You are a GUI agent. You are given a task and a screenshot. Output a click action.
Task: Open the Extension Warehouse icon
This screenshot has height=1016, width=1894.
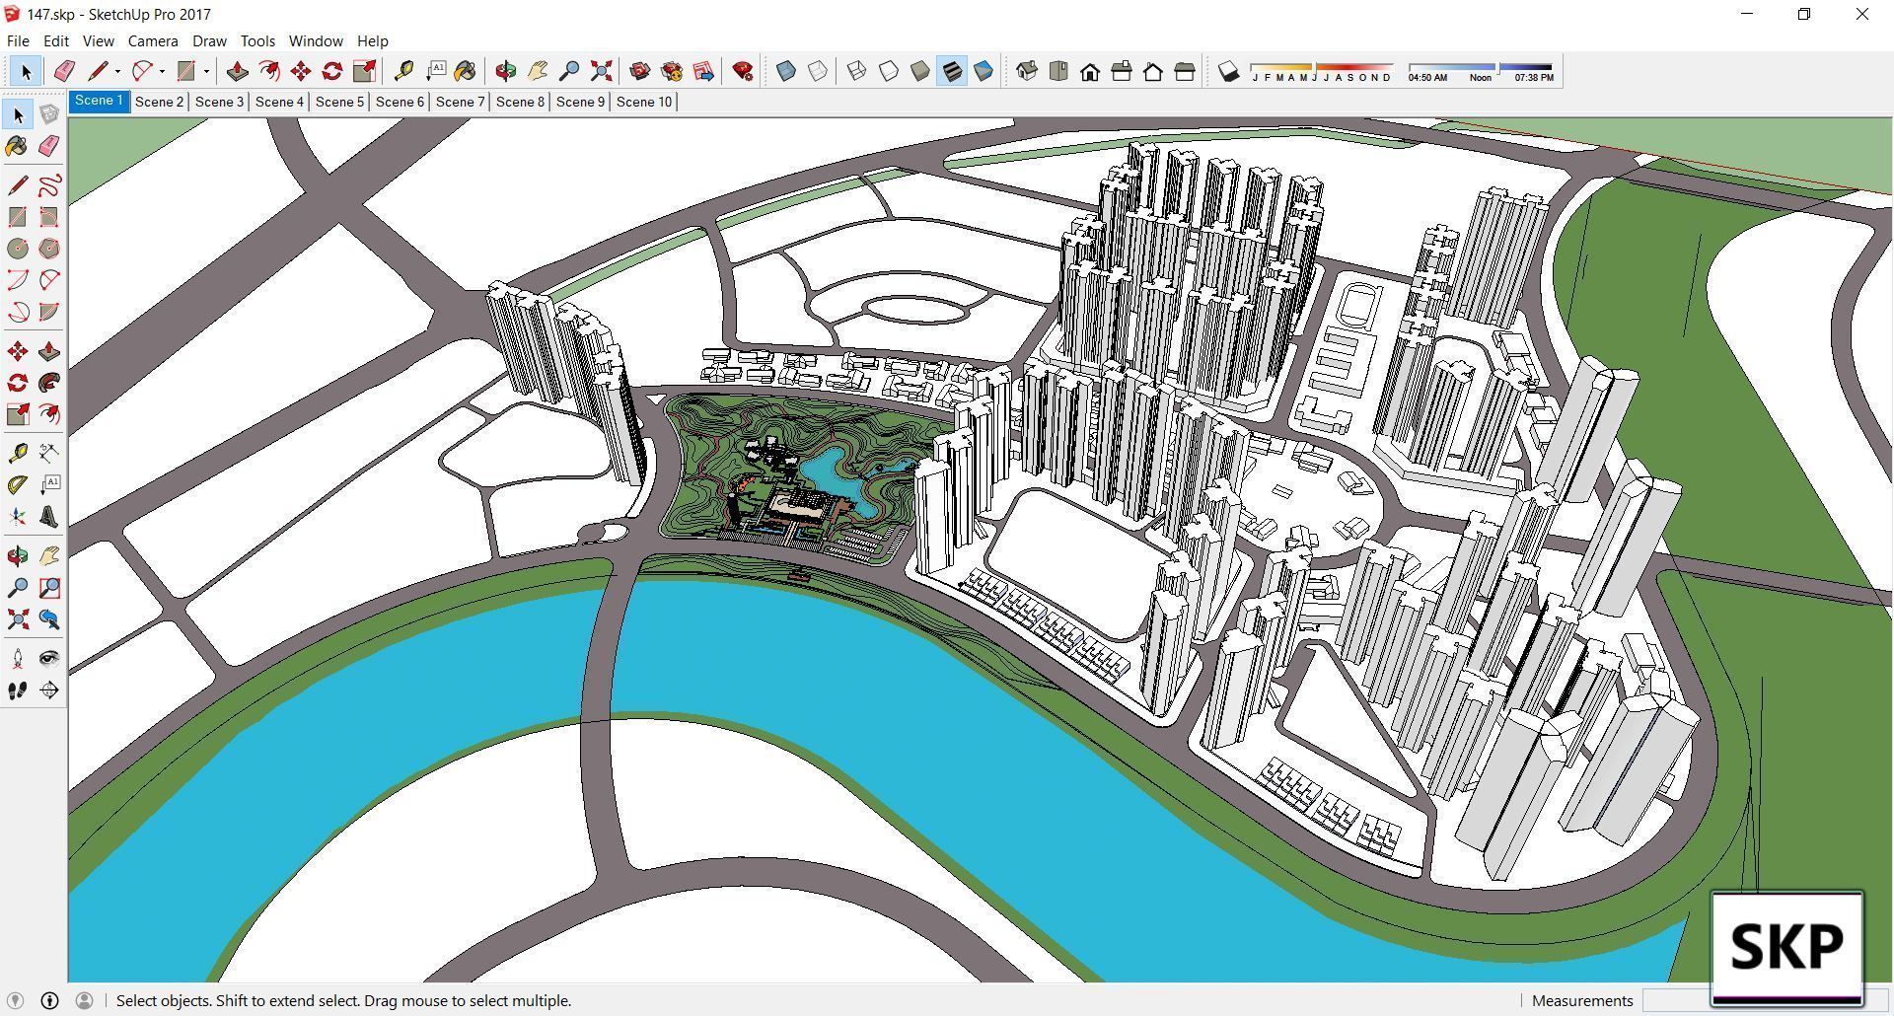pyautogui.click(x=672, y=71)
